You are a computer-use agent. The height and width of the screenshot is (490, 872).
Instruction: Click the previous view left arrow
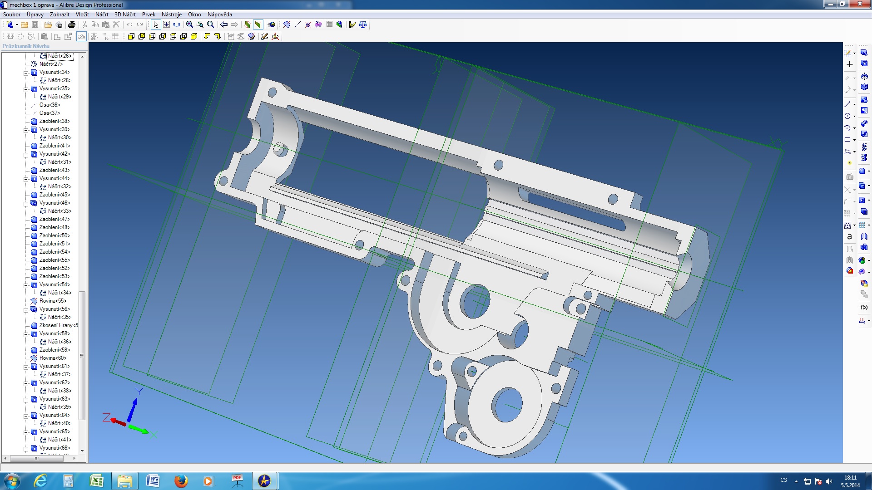(224, 24)
